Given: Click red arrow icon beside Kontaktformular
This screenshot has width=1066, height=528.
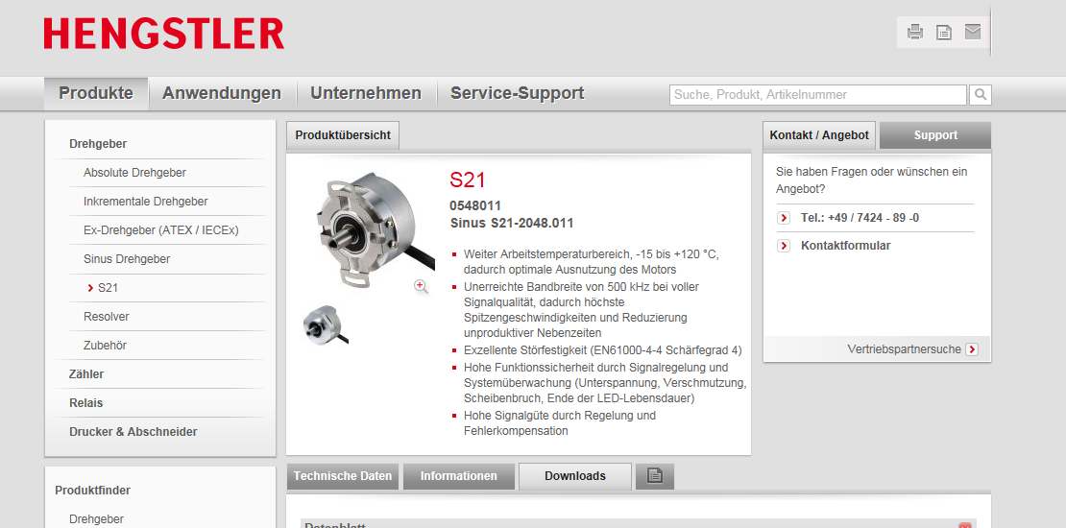Looking at the screenshot, I should [784, 246].
